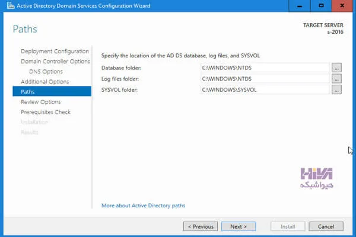Browse for the Log files folder location

point(336,79)
